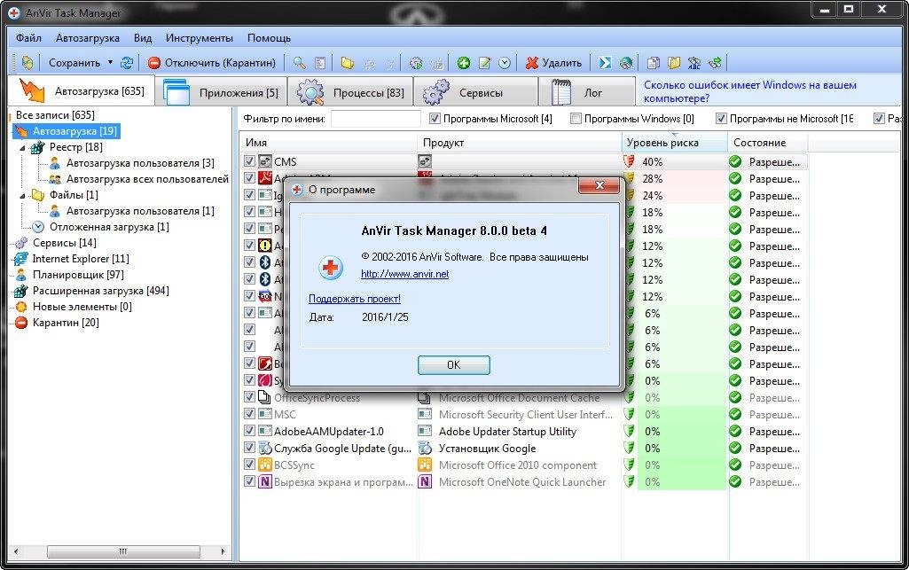909x570 pixels.
Task: Select Все записи [635] tree root
Action: 55,115
